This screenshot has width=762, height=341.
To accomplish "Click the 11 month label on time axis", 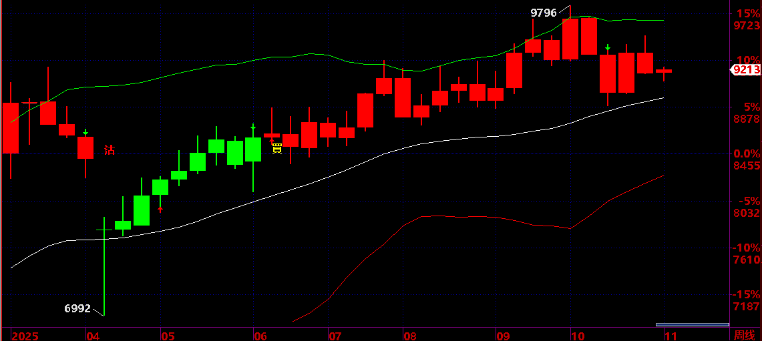I will pos(671,336).
